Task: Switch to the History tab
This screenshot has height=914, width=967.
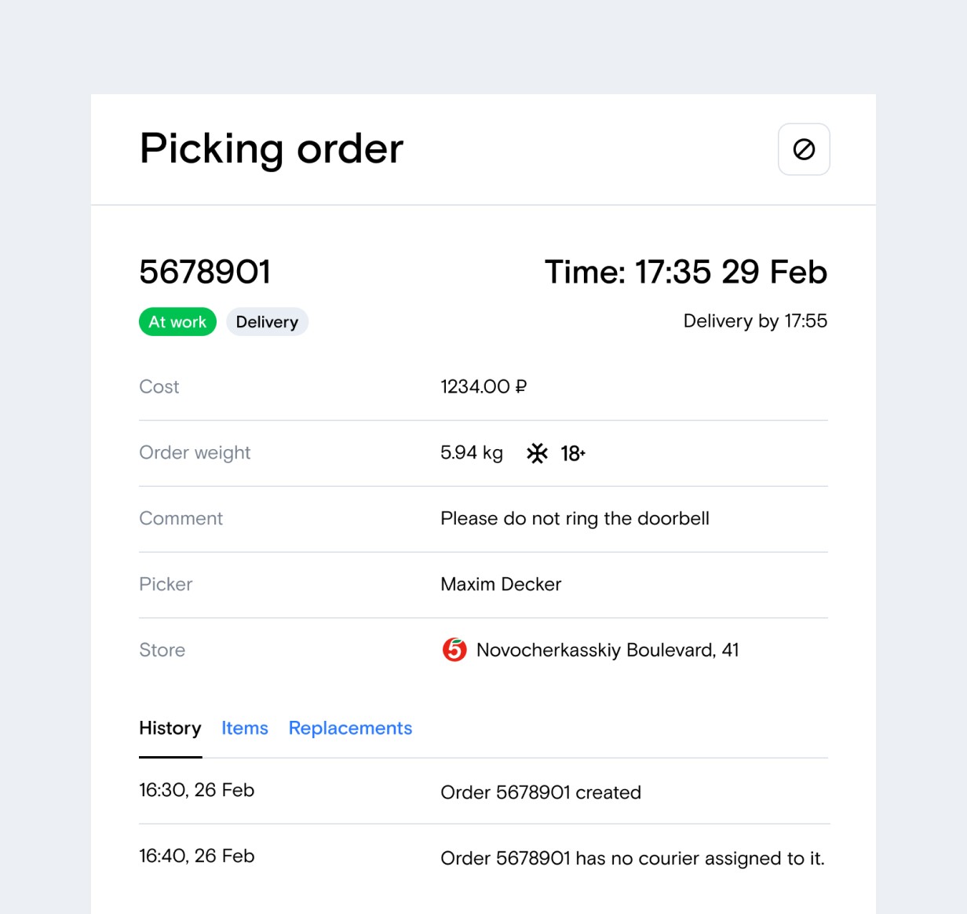Action: [170, 728]
